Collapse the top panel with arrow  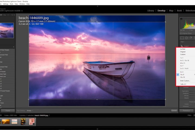97,6
